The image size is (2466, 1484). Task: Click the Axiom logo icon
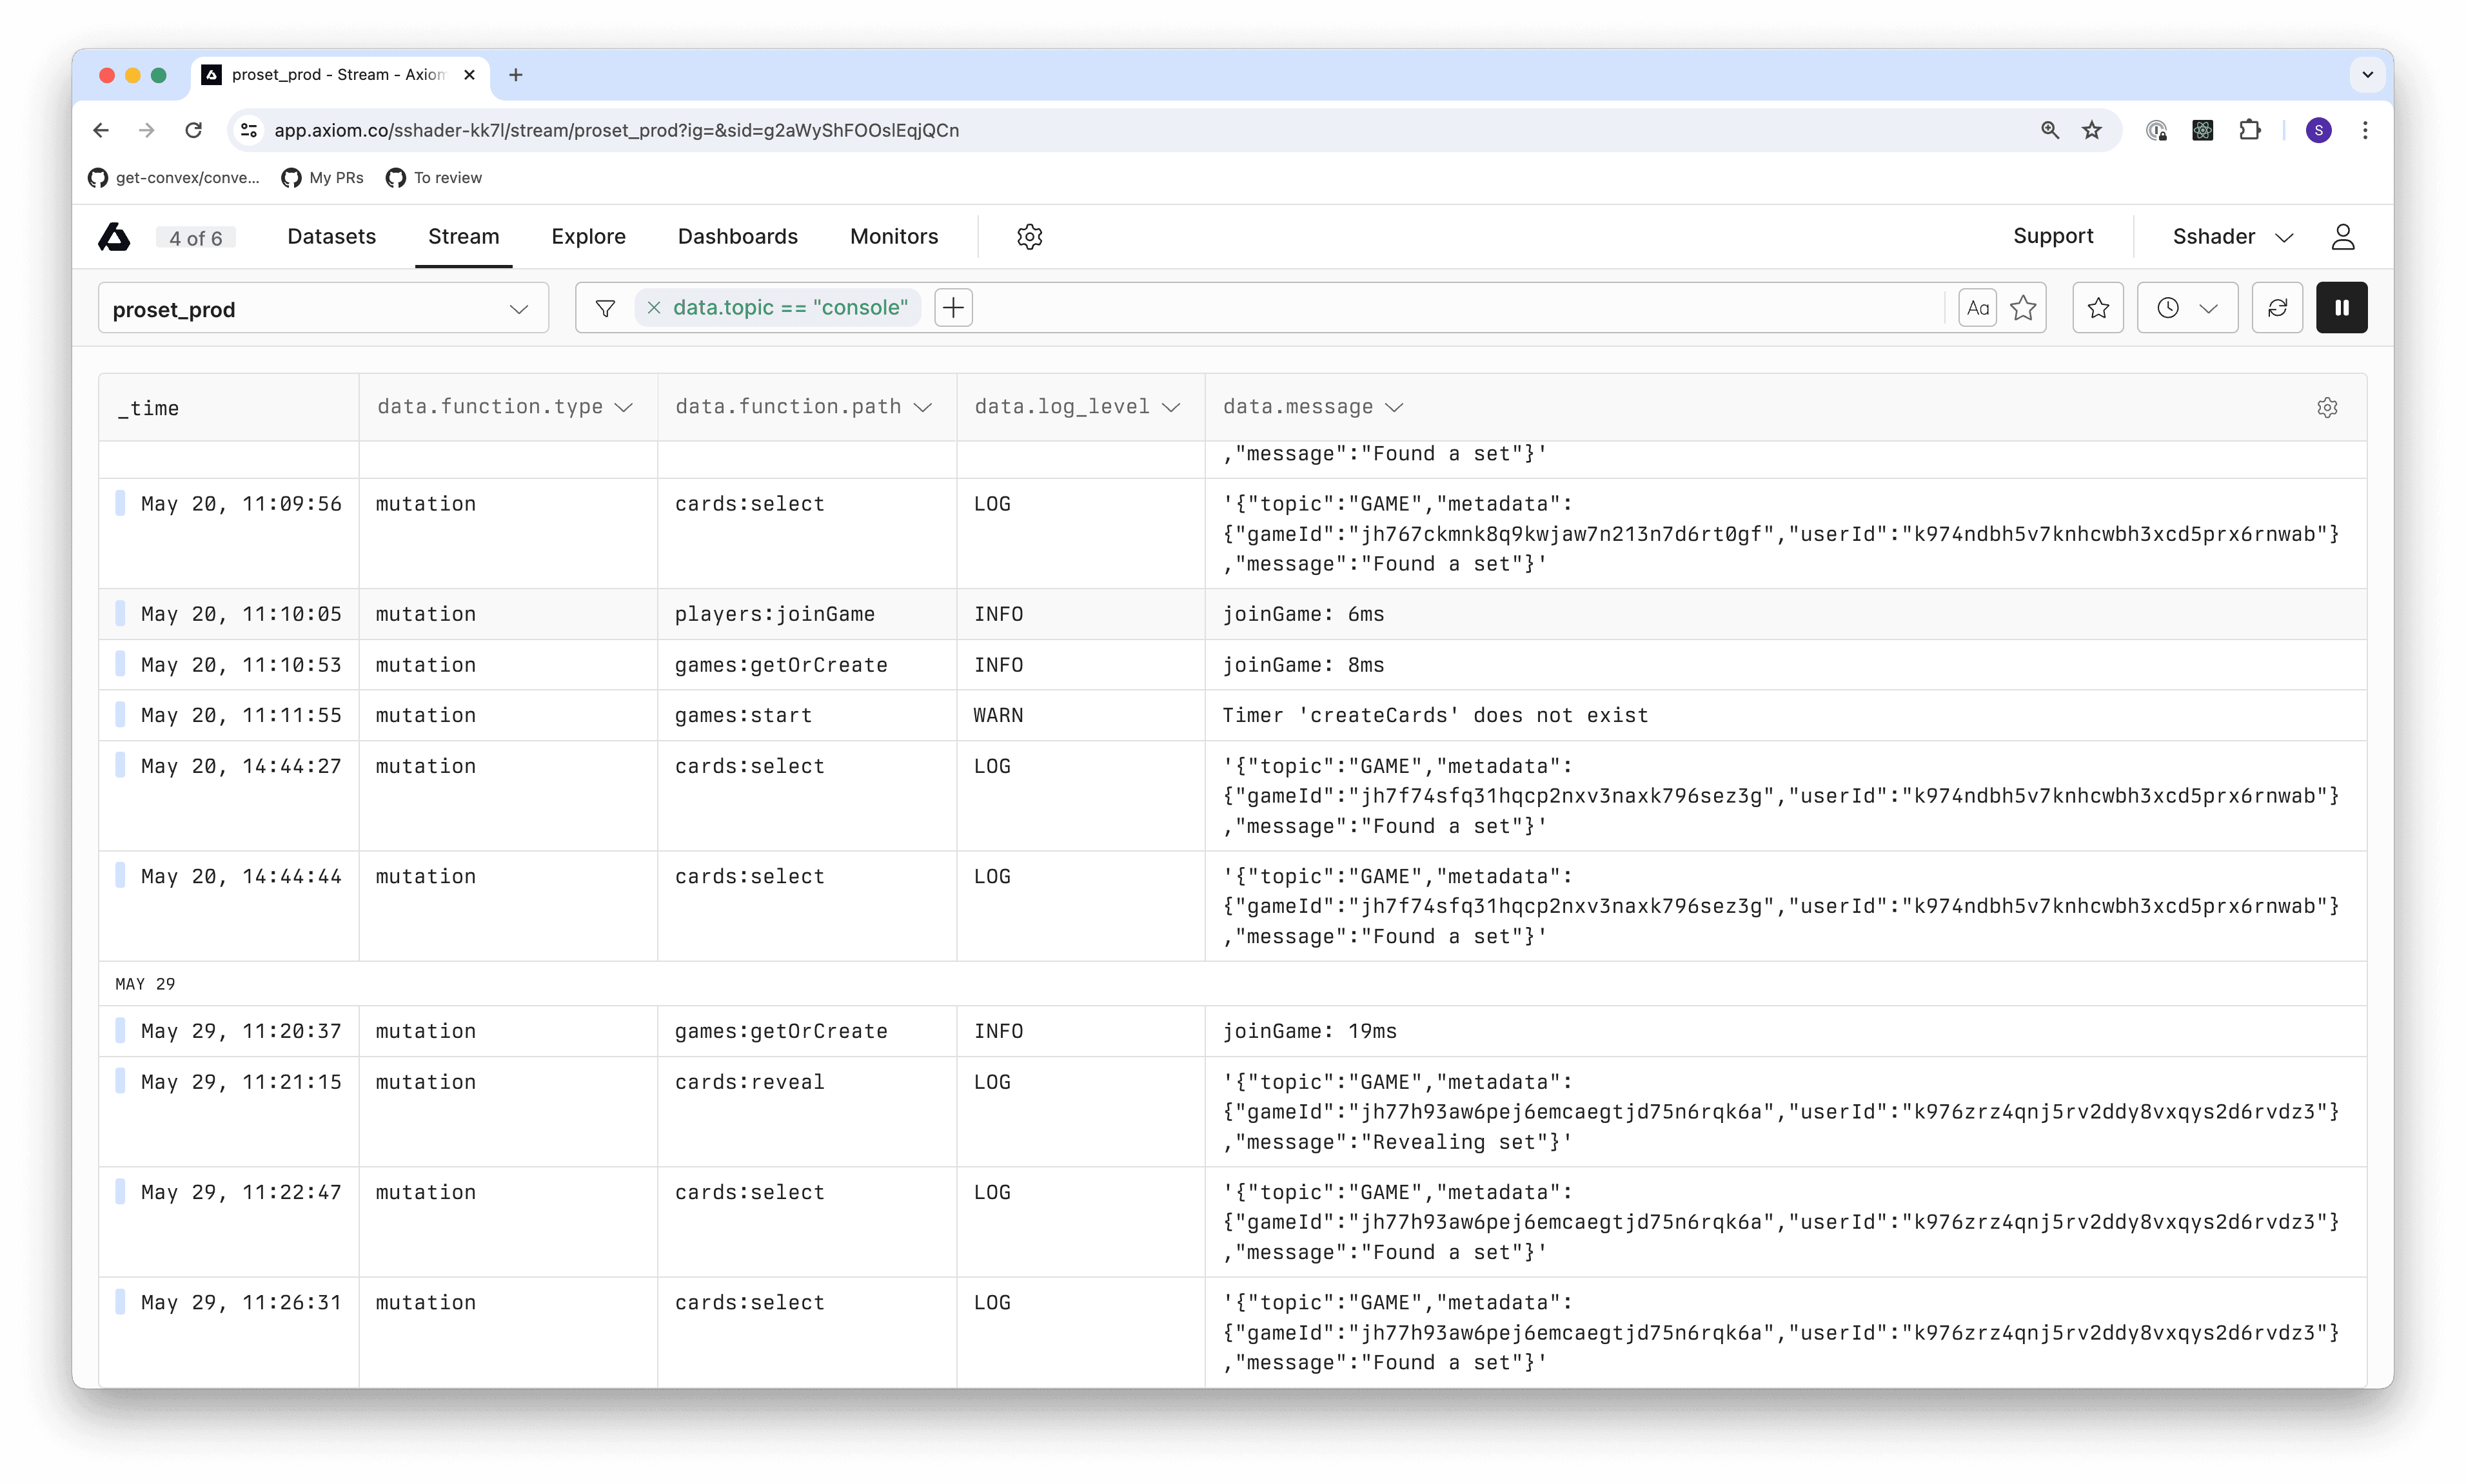coord(114,237)
